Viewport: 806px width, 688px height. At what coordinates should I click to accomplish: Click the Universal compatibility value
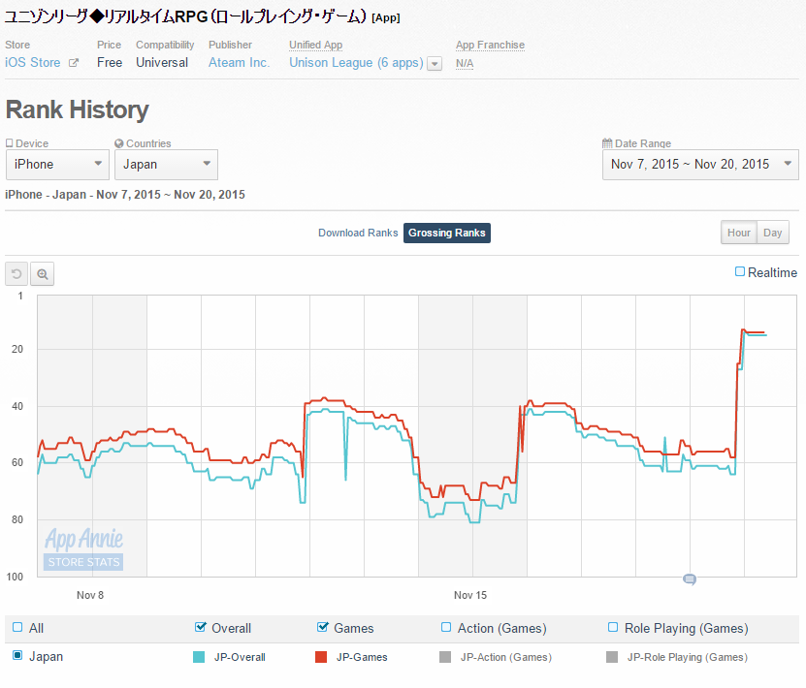pyautogui.click(x=162, y=63)
